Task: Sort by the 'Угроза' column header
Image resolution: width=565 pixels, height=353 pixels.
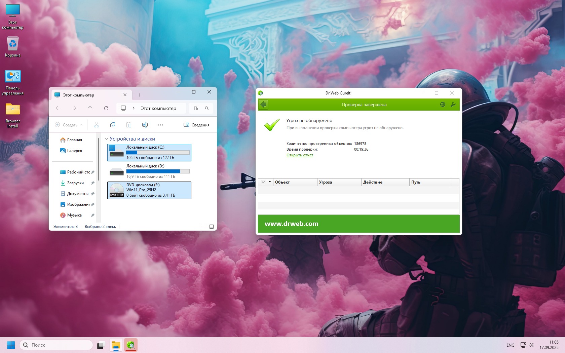Action: 339,182
